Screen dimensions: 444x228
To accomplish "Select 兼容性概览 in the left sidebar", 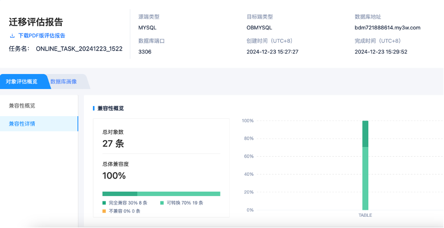I will [x=22, y=105].
